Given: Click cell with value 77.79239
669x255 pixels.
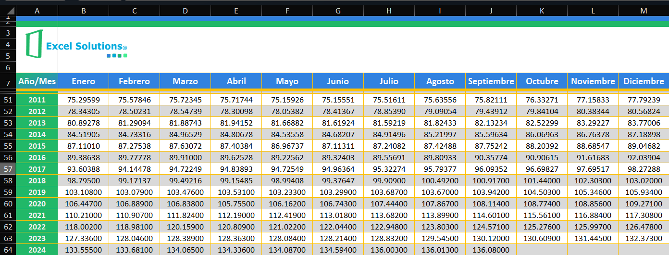Looking at the screenshot, I should 644,100.
